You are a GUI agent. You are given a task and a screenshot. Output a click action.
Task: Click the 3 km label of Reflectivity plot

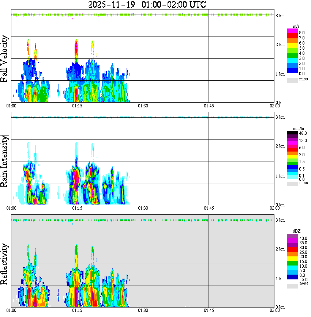click(x=280, y=220)
